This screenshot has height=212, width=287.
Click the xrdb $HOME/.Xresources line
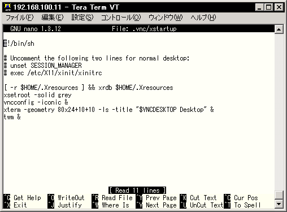tap(88, 88)
